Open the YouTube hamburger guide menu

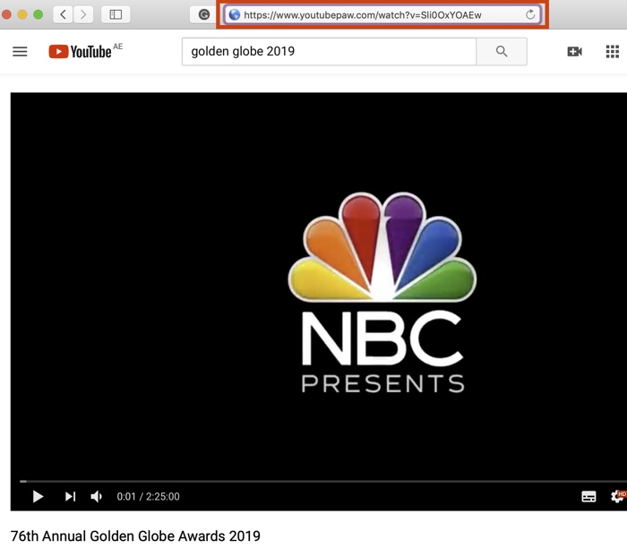coord(20,52)
